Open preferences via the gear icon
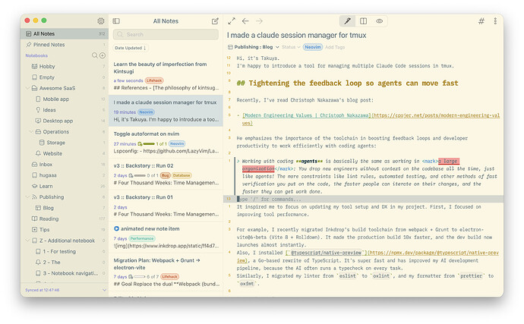524x324 pixels. click(x=100, y=21)
